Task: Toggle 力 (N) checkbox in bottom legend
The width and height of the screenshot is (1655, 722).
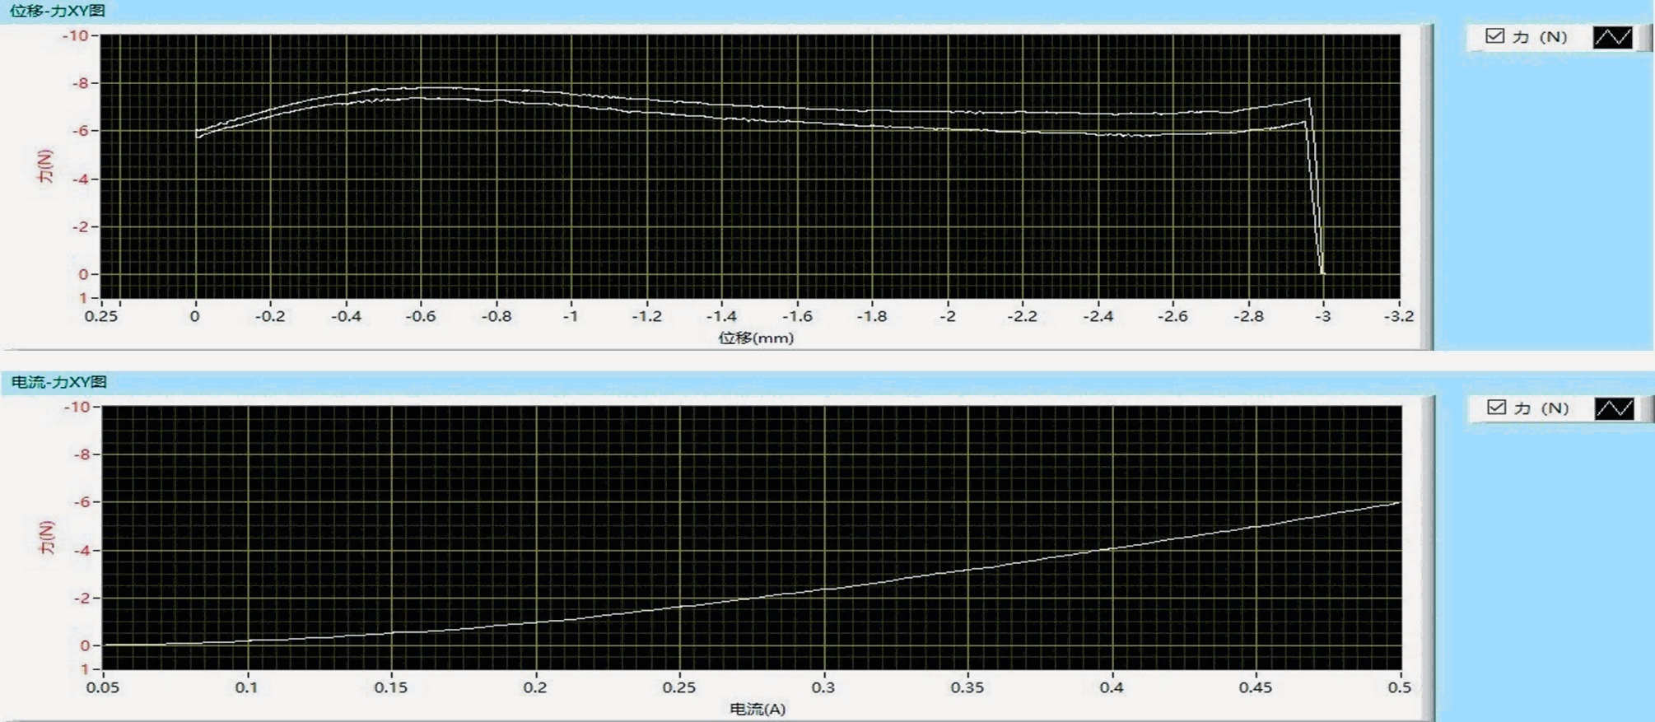Action: tap(1497, 408)
